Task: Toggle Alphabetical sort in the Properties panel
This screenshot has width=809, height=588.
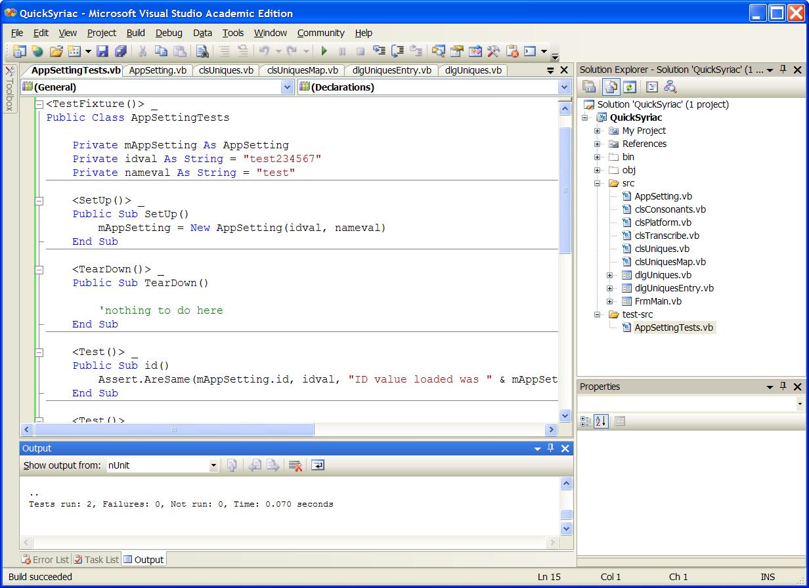Action: tap(601, 421)
